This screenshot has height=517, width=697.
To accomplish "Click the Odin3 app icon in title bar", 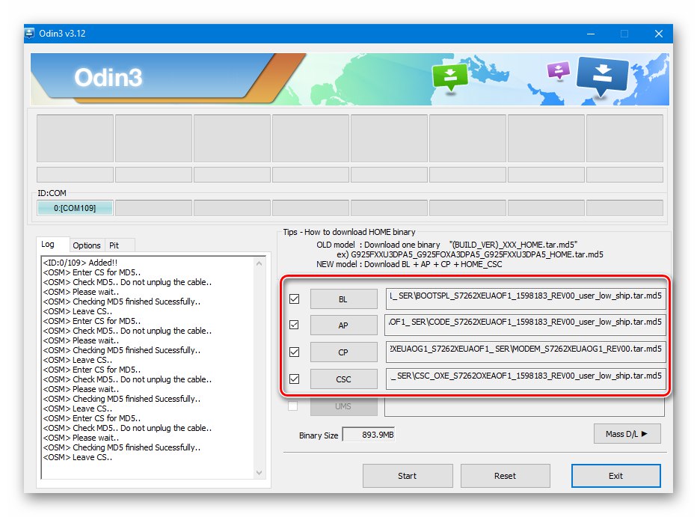I will pyautogui.click(x=29, y=34).
